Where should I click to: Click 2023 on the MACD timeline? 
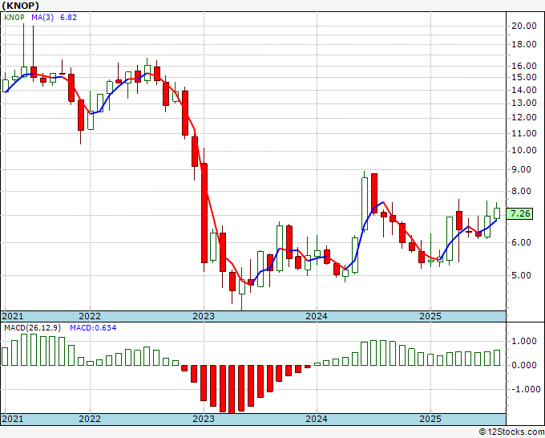(204, 419)
